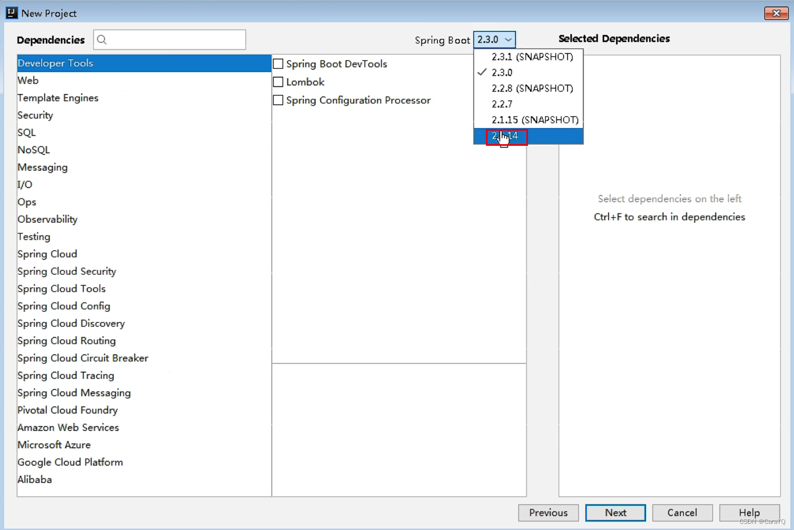The height and width of the screenshot is (530, 794).
Task: Select Spring Cloud Tracing category
Action: pos(144,376)
